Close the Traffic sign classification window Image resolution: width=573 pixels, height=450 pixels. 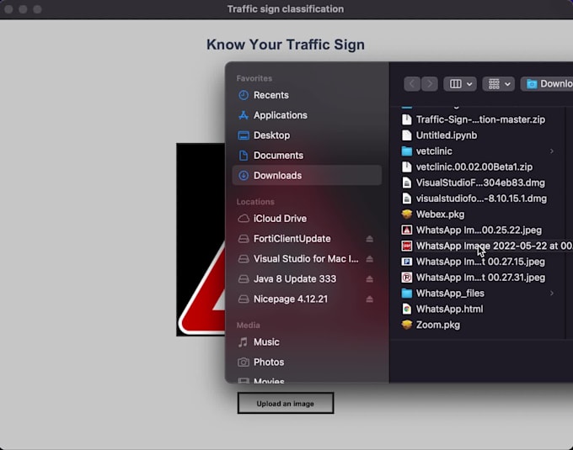pos(8,9)
